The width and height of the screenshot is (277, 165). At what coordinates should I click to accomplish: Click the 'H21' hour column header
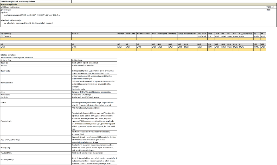click(x=246, y=44)
